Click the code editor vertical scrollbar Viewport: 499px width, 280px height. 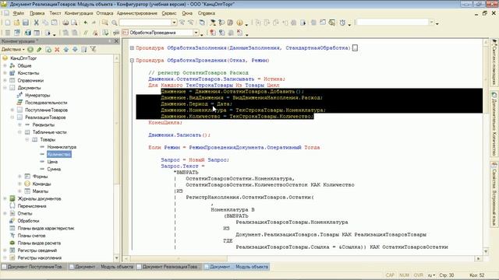click(486, 146)
